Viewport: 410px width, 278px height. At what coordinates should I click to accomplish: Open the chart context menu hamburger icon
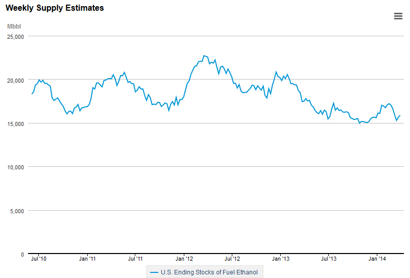398,16
